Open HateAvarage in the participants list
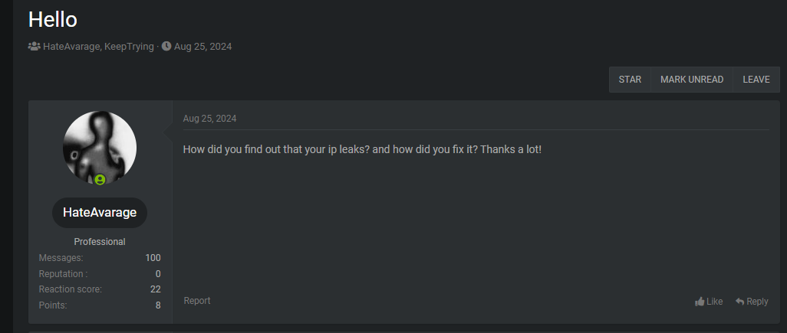 [x=71, y=47]
